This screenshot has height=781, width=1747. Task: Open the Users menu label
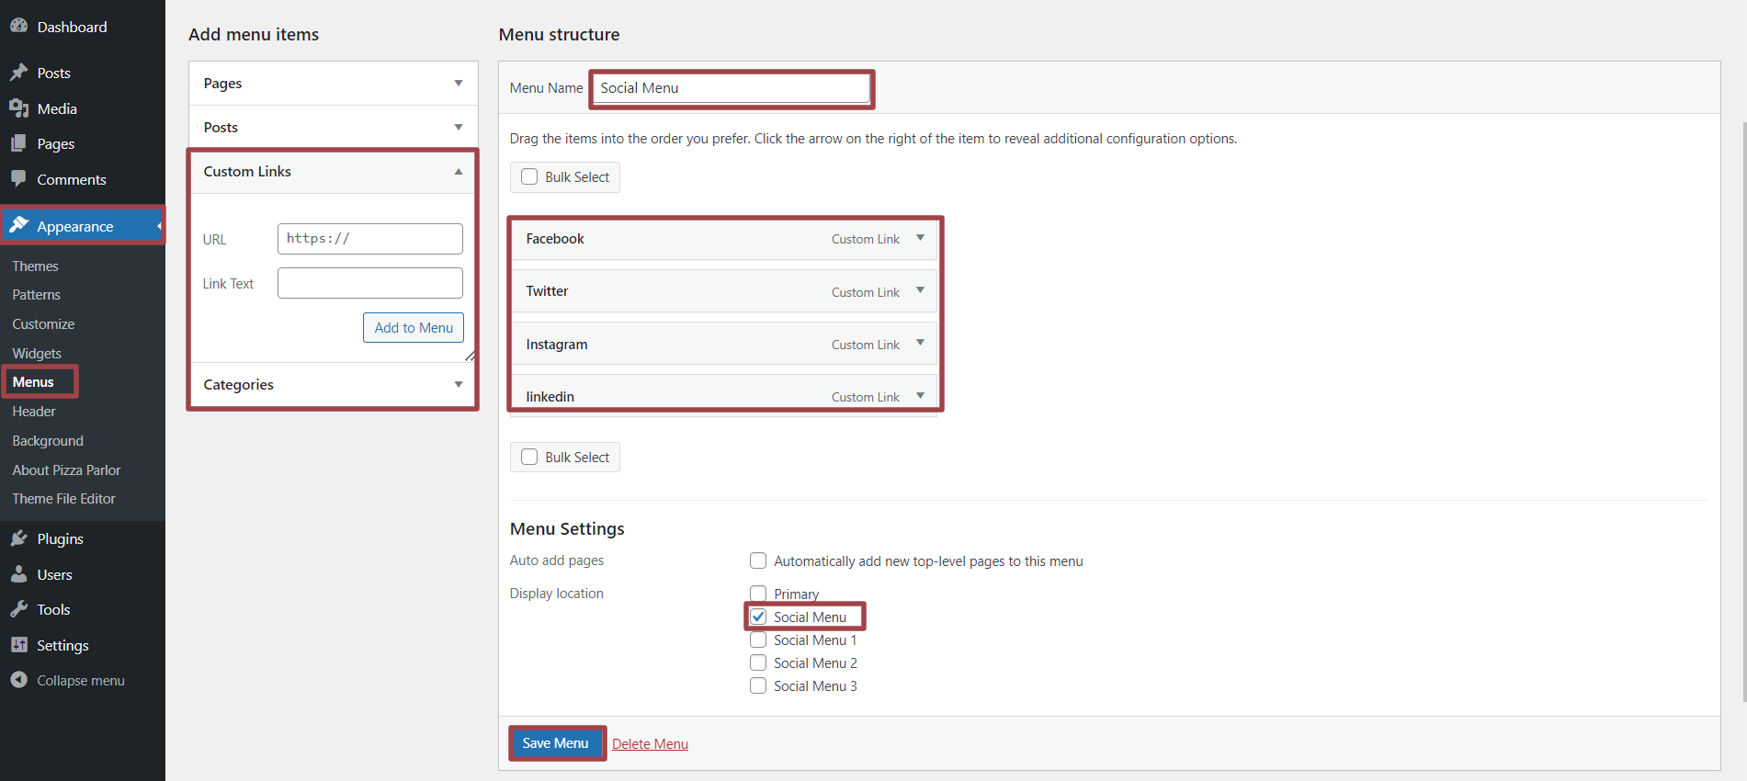pos(54,574)
